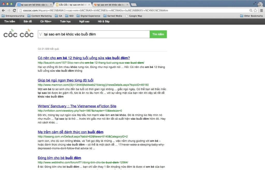Expand the Content Marketing bookmarks folder
The width and height of the screenshot is (265, 172).
tap(40, 16)
